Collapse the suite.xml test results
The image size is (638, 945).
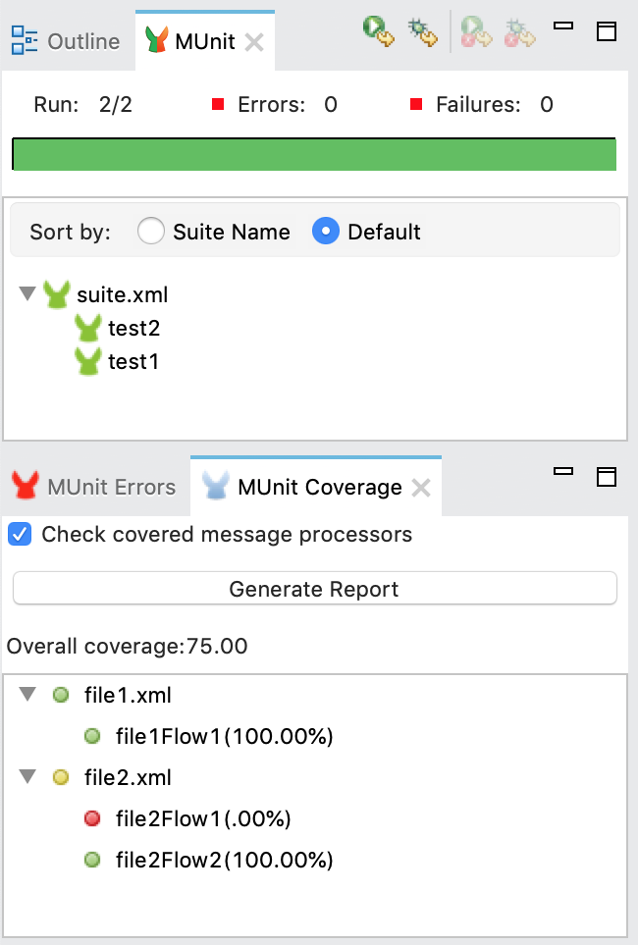pyautogui.click(x=27, y=293)
